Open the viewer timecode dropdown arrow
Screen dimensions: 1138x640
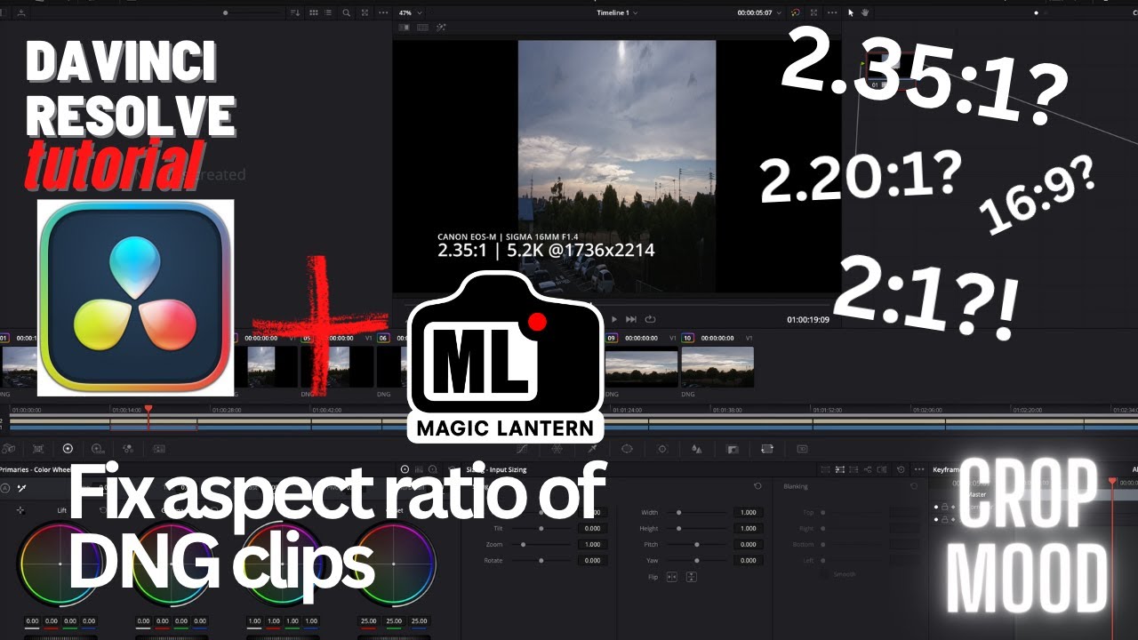[x=780, y=13]
